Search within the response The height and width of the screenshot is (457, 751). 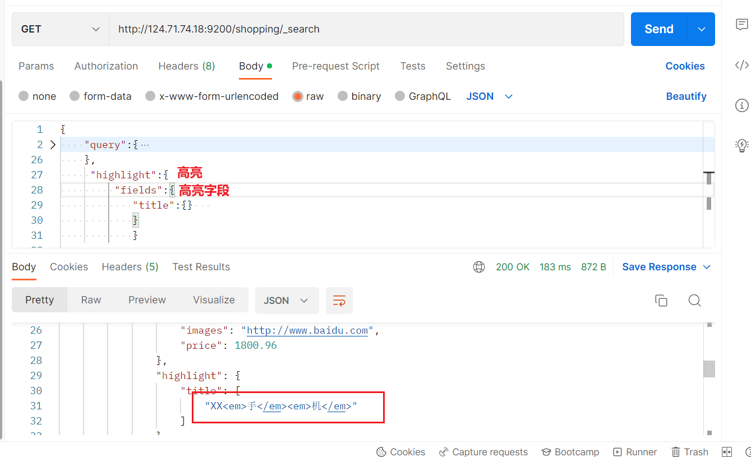pos(694,301)
